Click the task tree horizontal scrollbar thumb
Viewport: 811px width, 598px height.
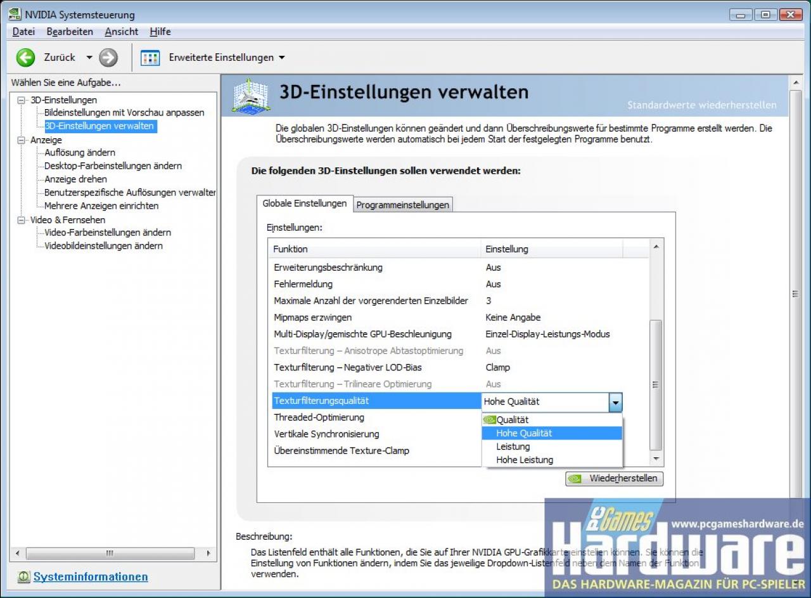pyautogui.click(x=110, y=554)
